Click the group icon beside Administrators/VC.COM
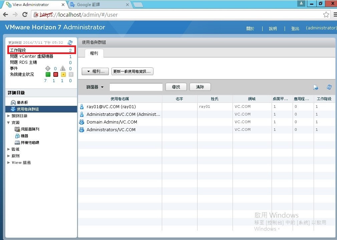Image resolution: width=337 pixels, height=240 pixels. [x=82, y=130]
